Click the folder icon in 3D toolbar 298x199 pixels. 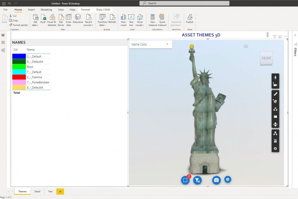click(x=275, y=117)
